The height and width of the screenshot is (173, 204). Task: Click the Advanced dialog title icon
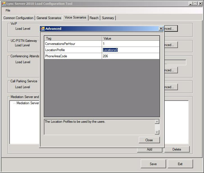pos(43,29)
